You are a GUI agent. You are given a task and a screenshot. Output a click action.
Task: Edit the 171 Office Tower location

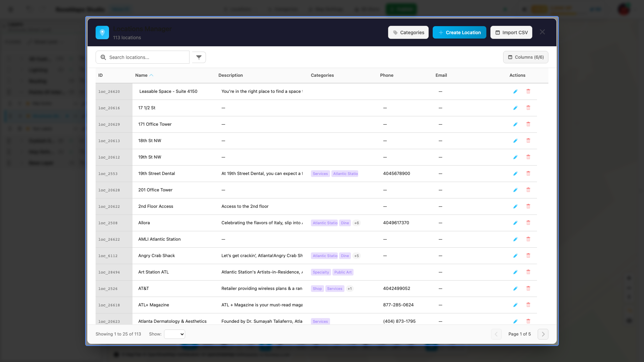(x=515, y=124)
